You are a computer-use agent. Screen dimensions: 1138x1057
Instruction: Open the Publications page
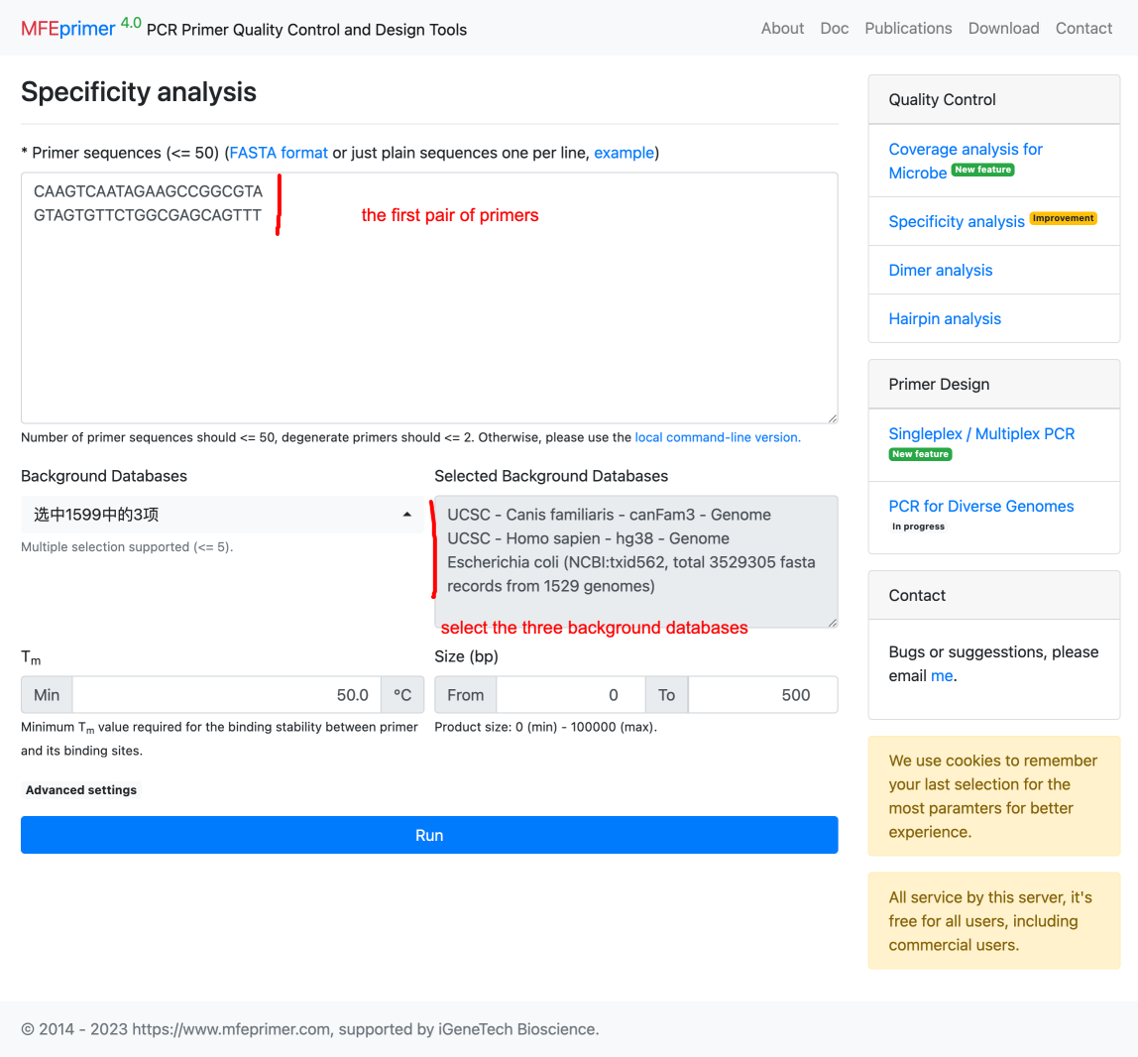[x=908, y=29]
